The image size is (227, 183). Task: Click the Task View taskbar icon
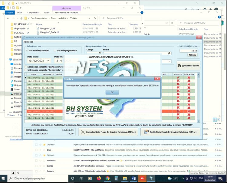(x=81, y=178)
